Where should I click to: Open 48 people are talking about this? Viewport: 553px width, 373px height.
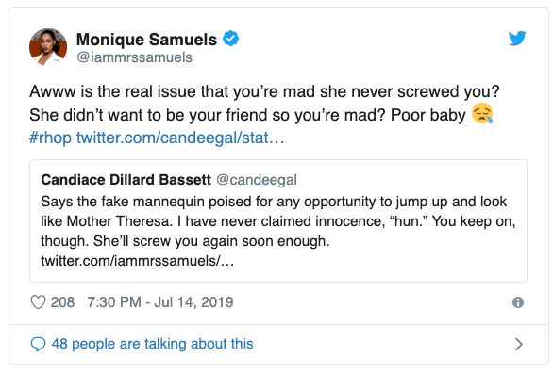click(x=152, y=344)
